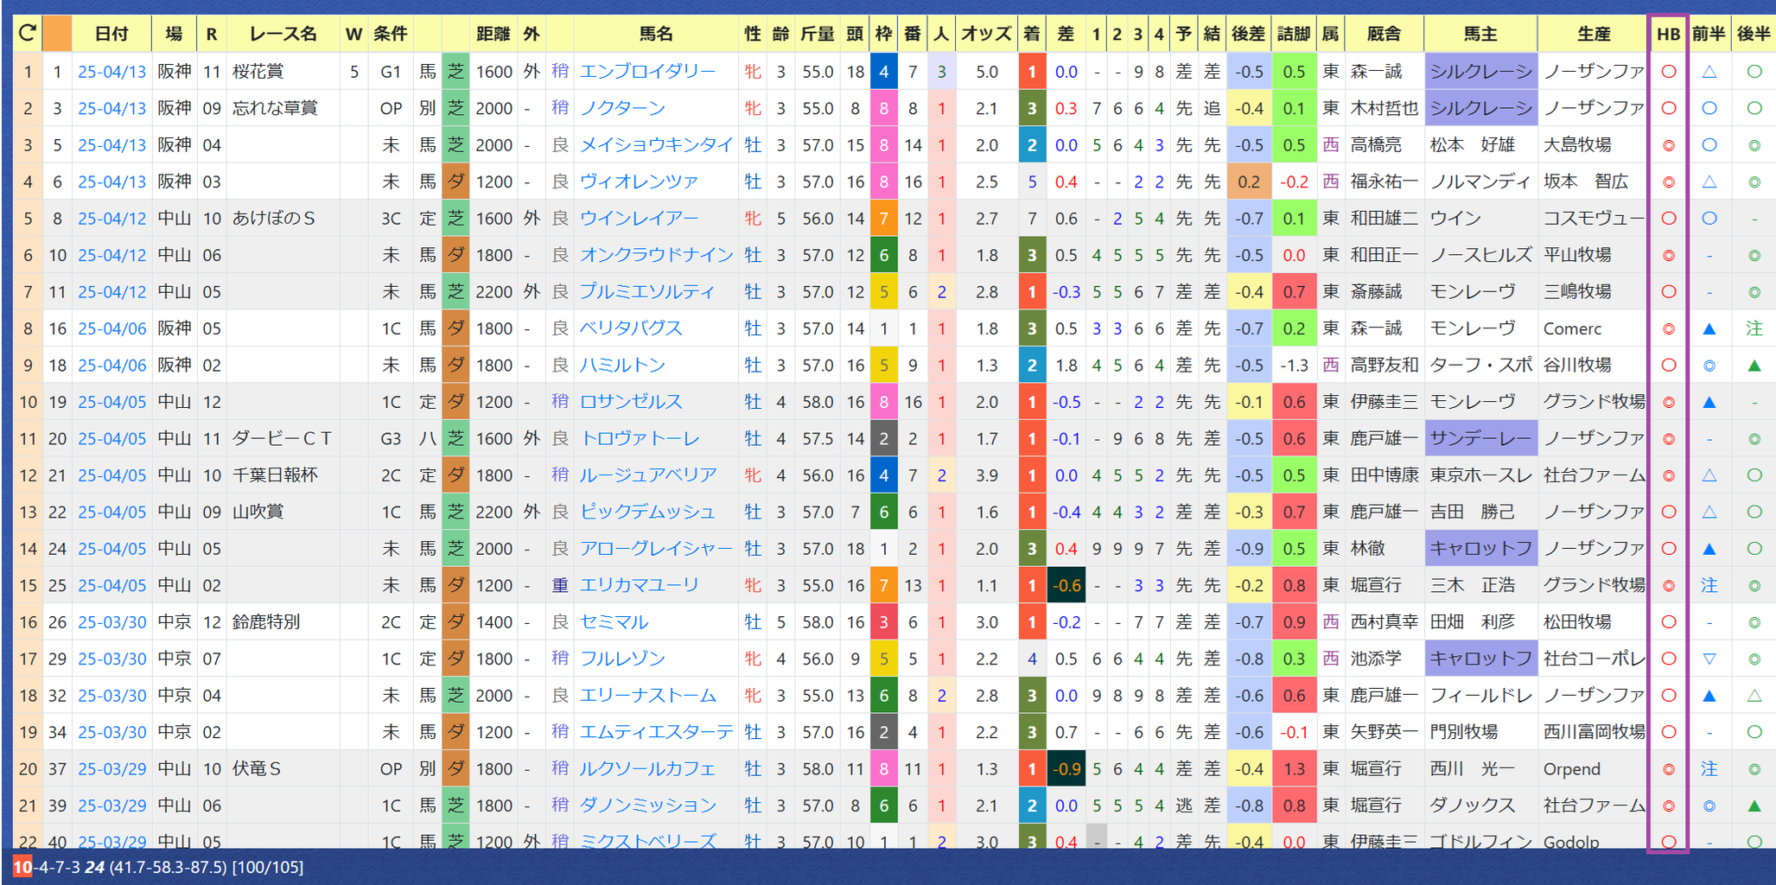The height and width of the screenshot is (885, 1776).
Task: Open the エンブロイダリー horse link
Action: click(647, 72)
